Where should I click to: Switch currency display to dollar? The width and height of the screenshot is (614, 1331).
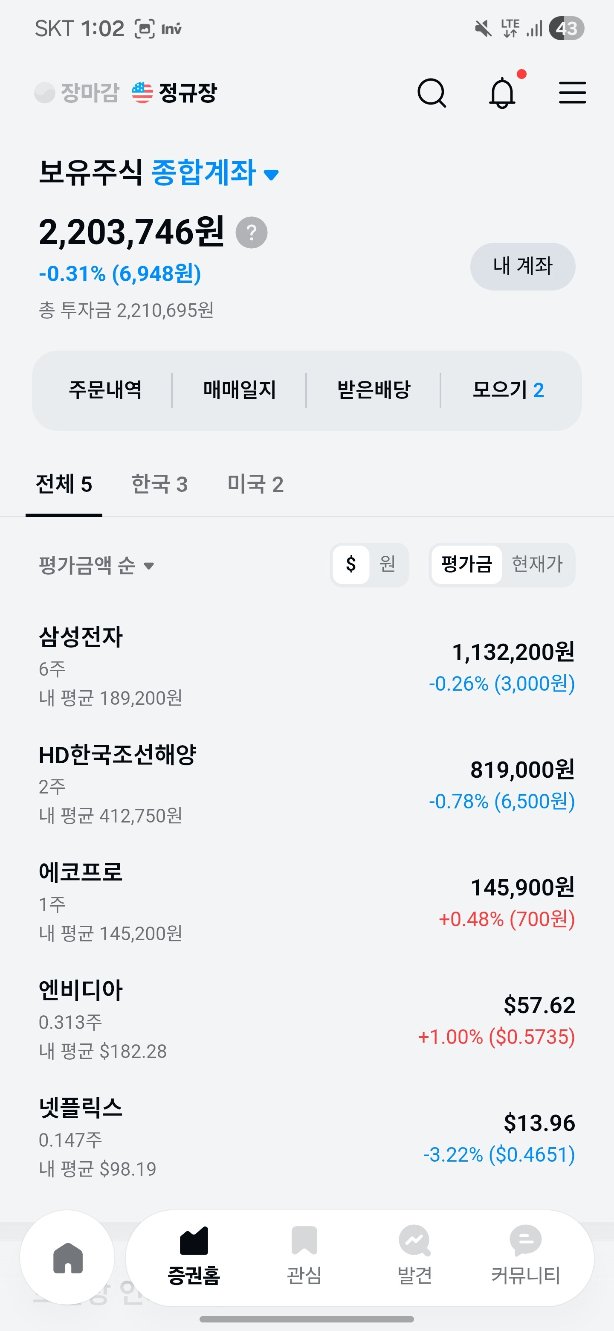[351, 564]
